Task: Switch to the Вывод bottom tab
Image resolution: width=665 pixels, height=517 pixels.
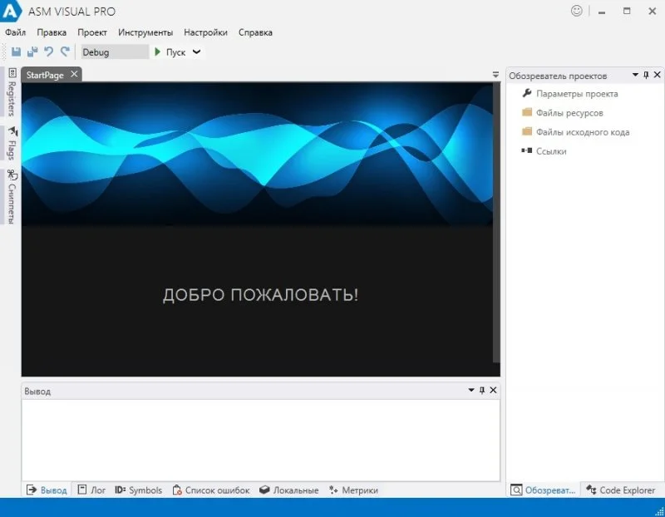Action: click(x=47, y=490)
